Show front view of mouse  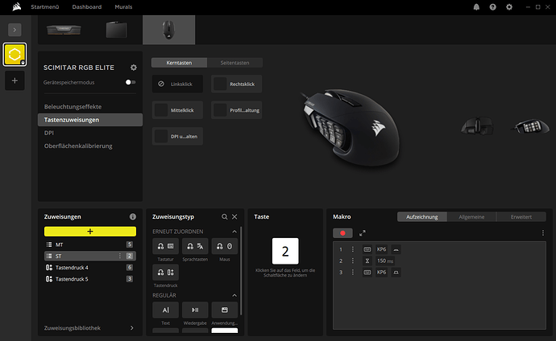tap(477, 126)
